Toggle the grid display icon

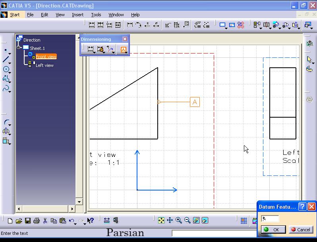(x=244, y=221)
